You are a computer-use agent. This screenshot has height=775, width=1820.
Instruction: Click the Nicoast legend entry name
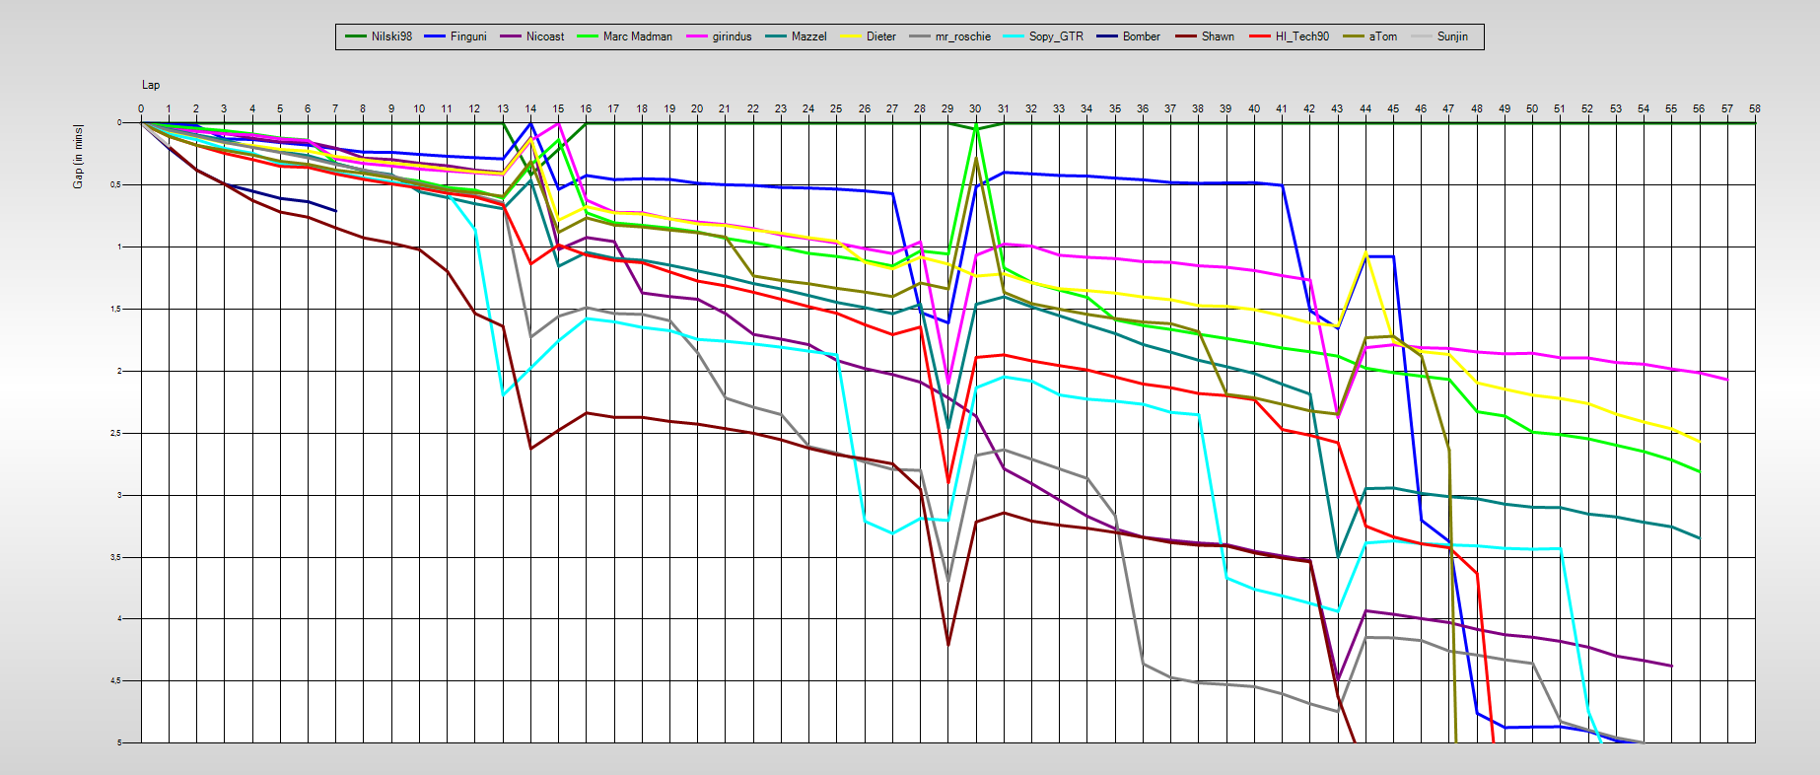[545, 36]
